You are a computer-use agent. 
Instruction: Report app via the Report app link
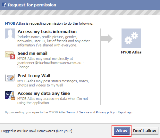coord(125,112)
